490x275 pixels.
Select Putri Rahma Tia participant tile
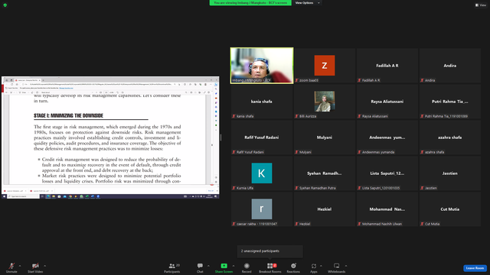click(x=450, y=102)
